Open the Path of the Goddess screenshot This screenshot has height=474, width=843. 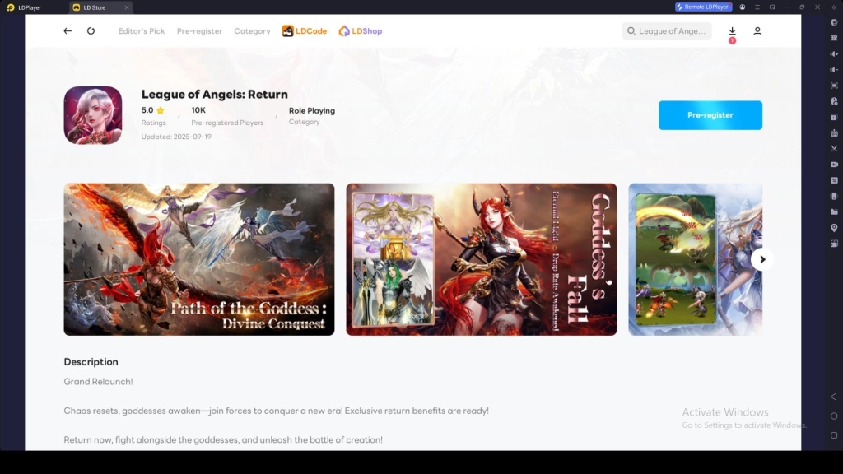pyautogui.click(x=199, y=259)
